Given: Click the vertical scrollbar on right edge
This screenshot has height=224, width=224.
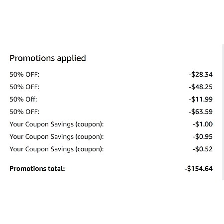Looking at the screenshot, I should pos(223,112).
